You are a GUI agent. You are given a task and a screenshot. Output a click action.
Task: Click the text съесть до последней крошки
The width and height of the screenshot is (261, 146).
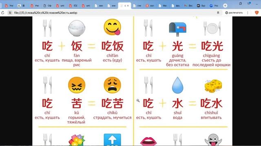pos(211,62)
